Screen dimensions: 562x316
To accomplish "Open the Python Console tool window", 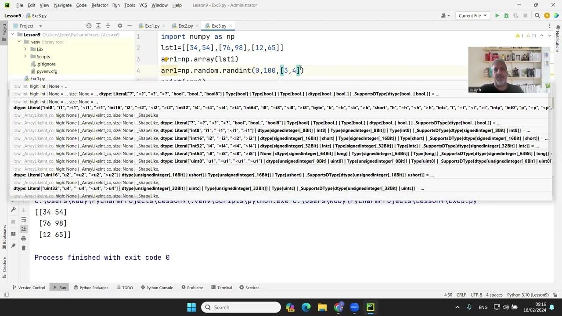I will click(x=156, y=288).
